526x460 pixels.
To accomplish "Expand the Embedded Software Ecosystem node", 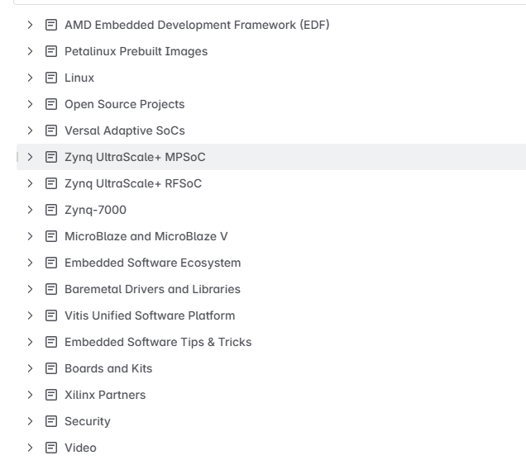I will [30, 263].
